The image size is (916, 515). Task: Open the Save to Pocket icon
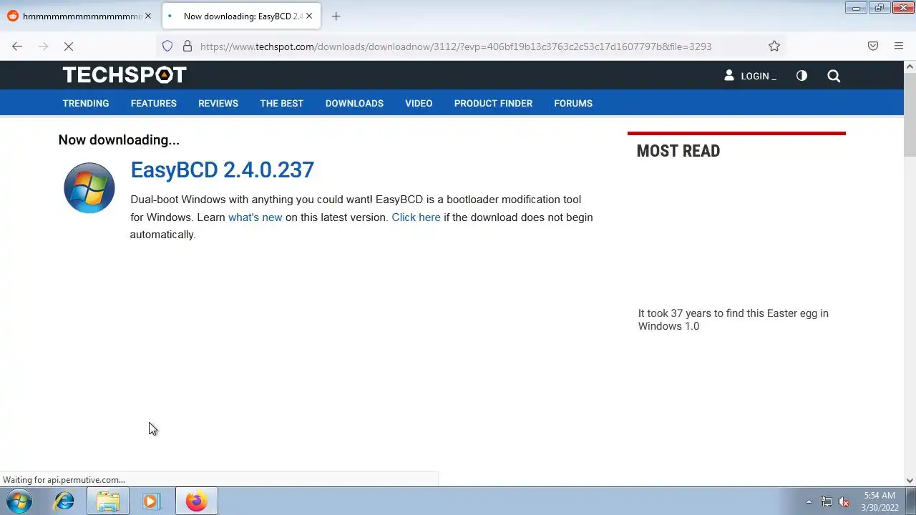(x=873, y=46)
